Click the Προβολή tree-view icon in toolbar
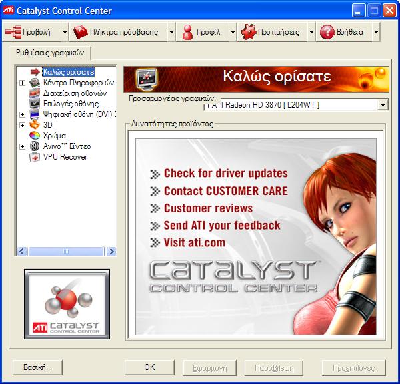The height and width of the screenshot is (384, 400). (x=13, y=32)
